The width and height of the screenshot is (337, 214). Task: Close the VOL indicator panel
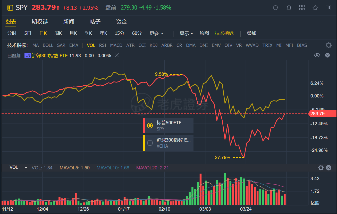328,168
